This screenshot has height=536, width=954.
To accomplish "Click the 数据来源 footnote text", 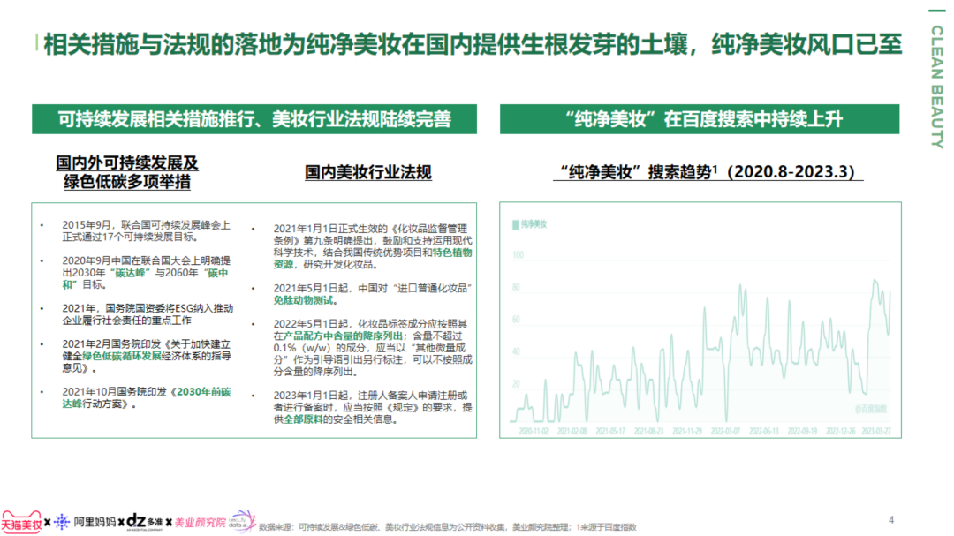I will (447, 527).
